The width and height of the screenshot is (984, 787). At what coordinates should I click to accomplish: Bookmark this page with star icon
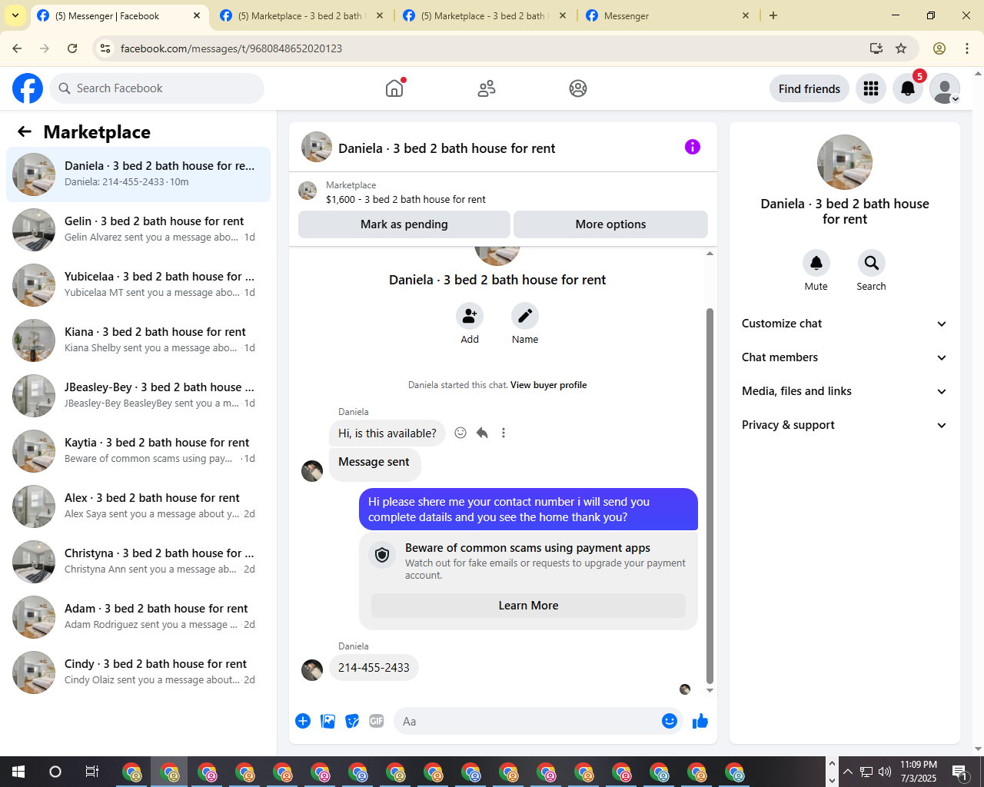coord(901,48)
